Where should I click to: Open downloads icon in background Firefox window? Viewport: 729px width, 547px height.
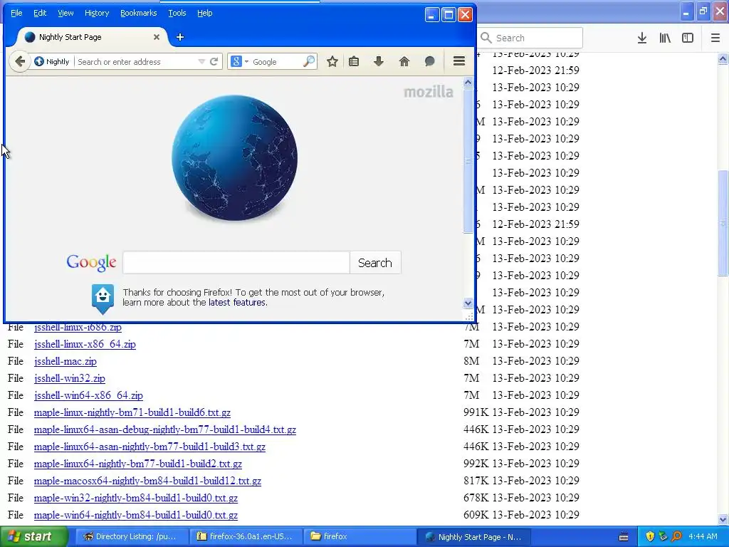coord(641,38)
